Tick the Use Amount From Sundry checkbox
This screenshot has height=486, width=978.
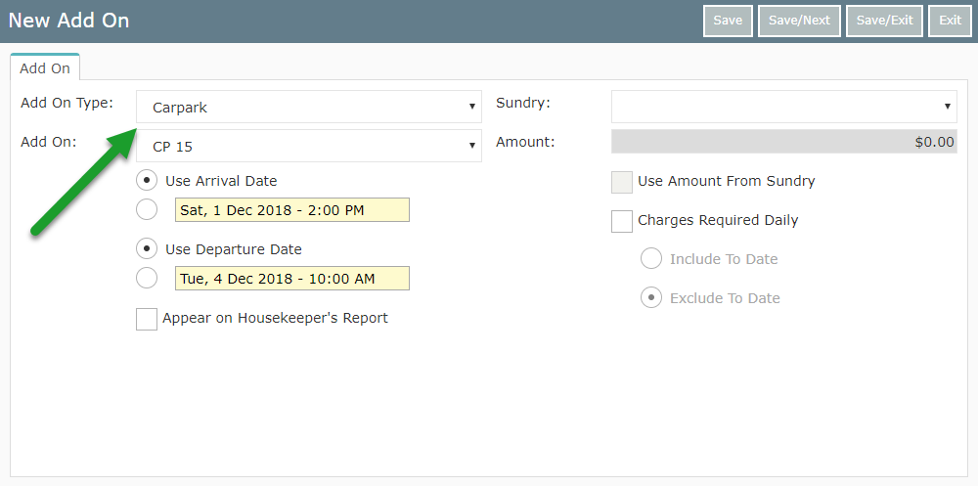pyautogui.click(x=622, y=182)
